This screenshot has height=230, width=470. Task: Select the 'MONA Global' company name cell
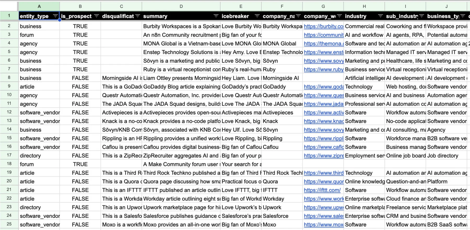coord(282,43)
